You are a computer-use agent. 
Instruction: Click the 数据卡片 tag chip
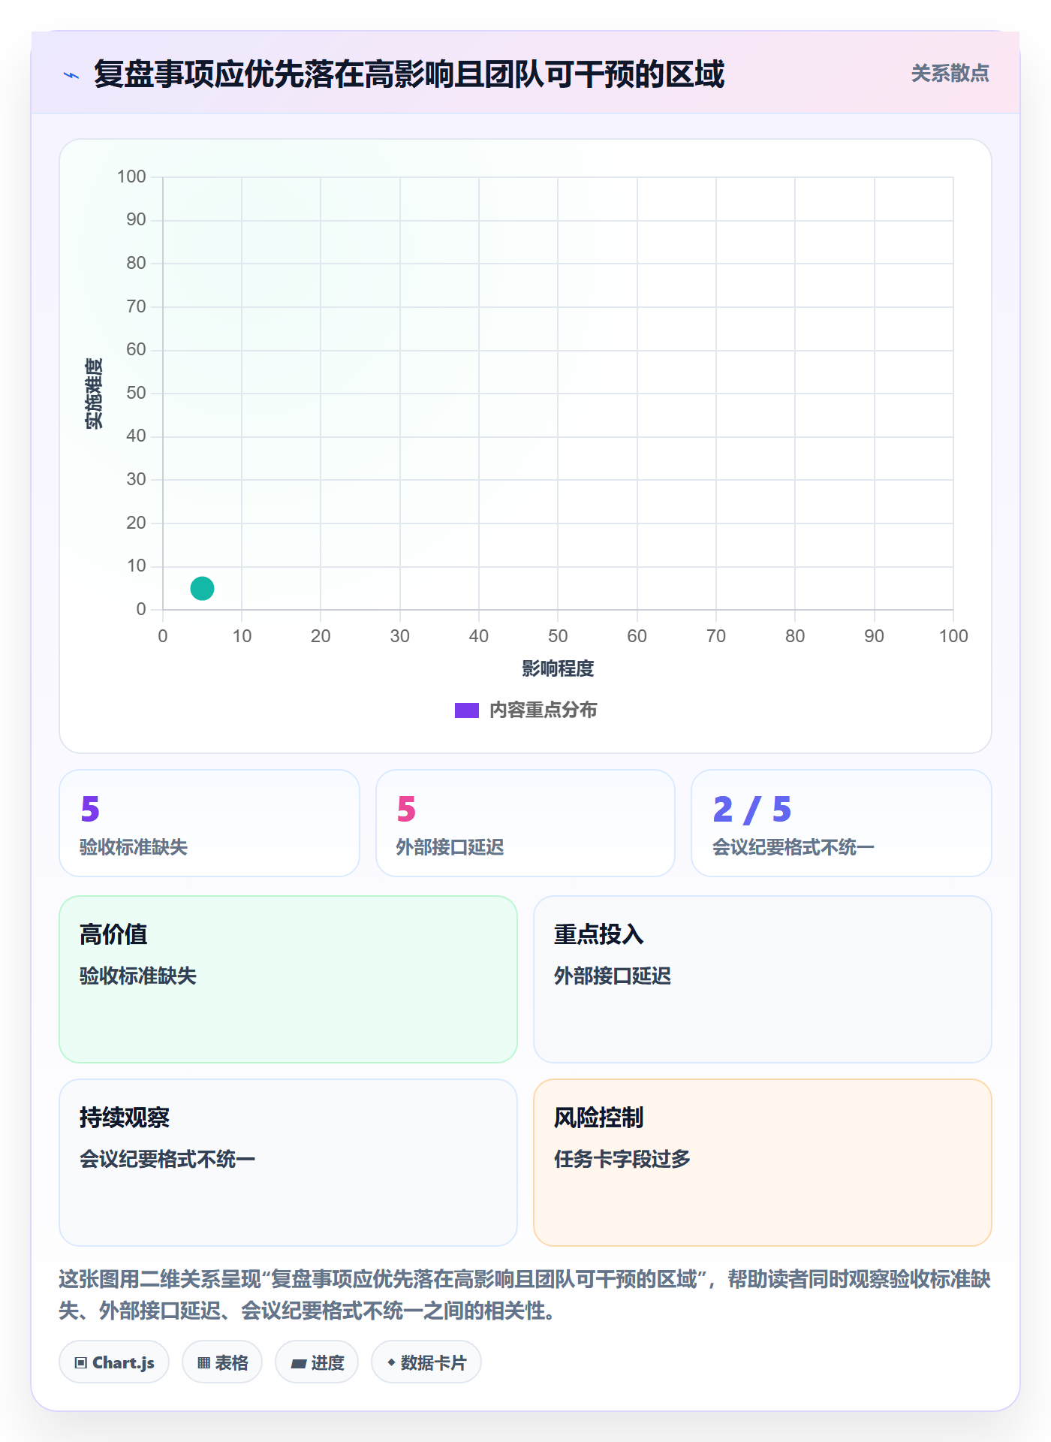(x=426, y=1362)
